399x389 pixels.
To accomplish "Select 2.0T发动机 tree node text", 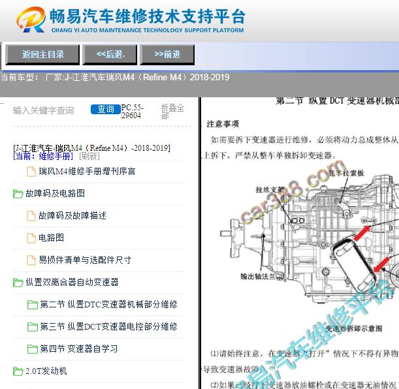I will pyautogui.click(x=46, y=371).
